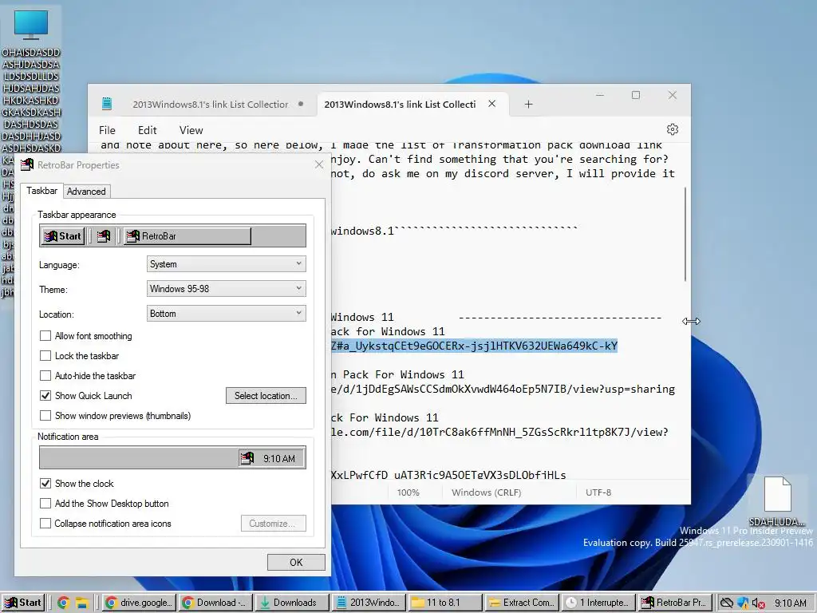Open the Language dropdown set to System
This screenshot has width=817, height=613.
click(226, 264)
